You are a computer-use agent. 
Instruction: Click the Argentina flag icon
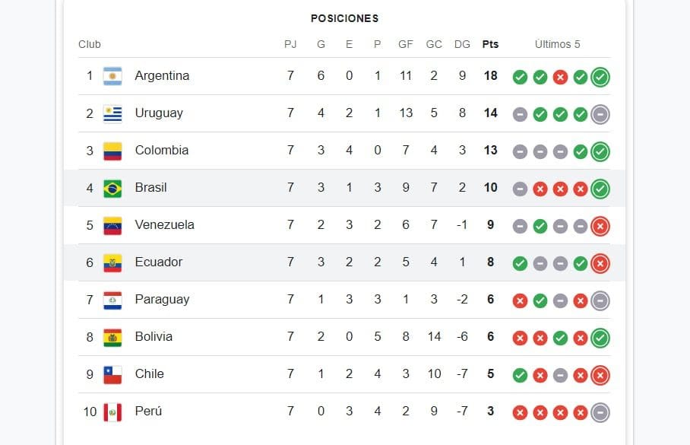(112, 76)
